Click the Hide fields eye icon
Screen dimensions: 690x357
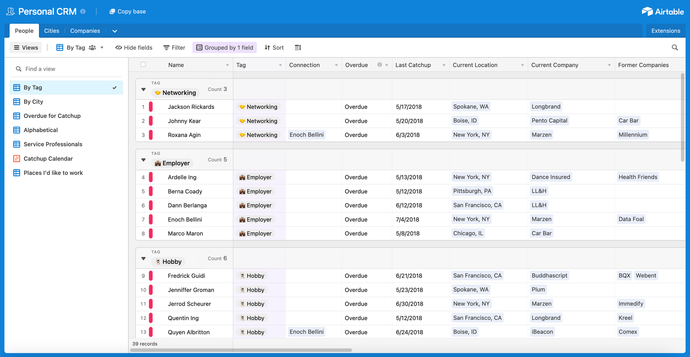click(118, 48)
